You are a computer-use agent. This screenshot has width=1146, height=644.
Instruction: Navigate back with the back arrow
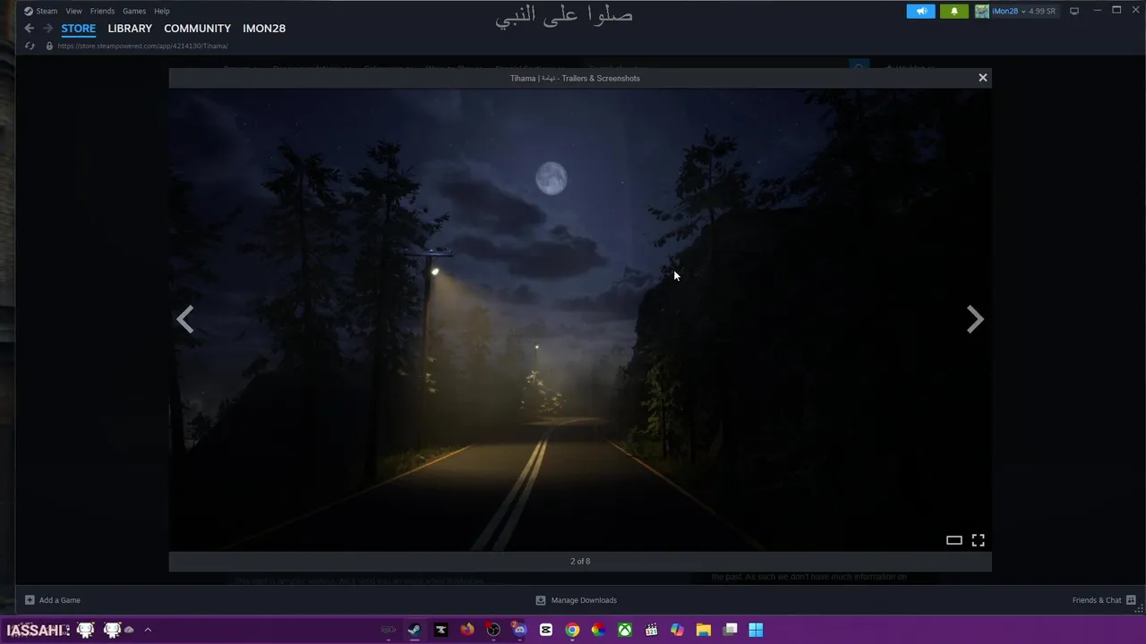(30, 29)
